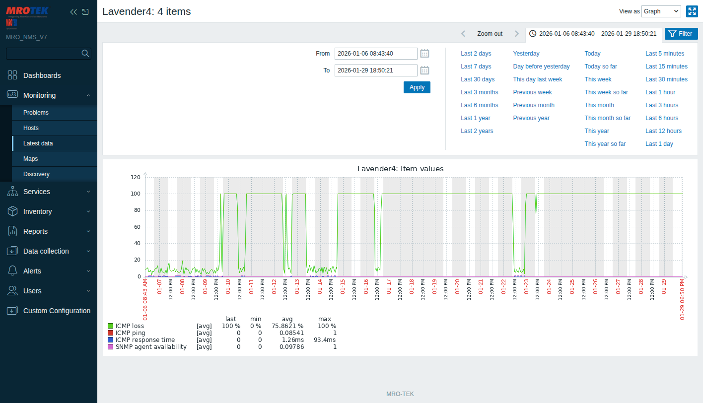
Task: Open Discovery under Monitoring
Action: [x=55, y=174]
